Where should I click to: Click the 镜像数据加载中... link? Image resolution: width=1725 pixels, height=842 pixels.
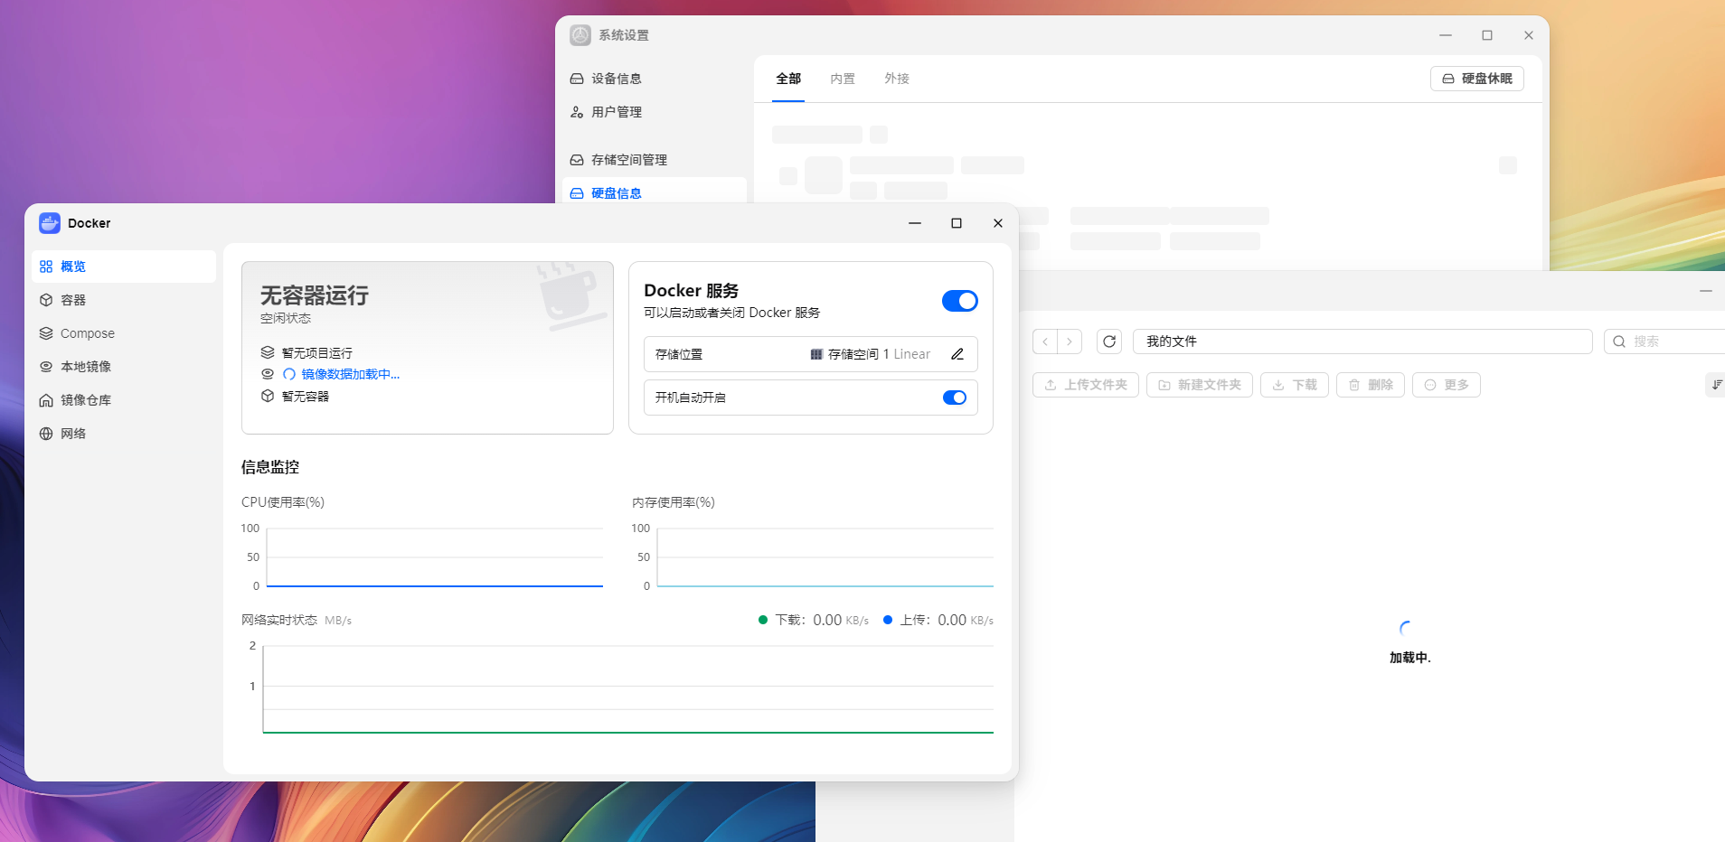pyautogui.click(x=351, y=374)
